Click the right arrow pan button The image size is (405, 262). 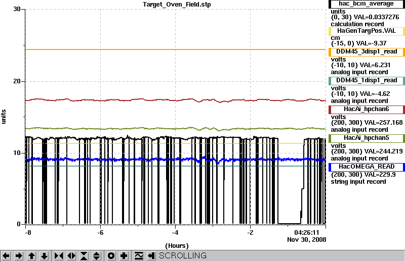(19, 256)
